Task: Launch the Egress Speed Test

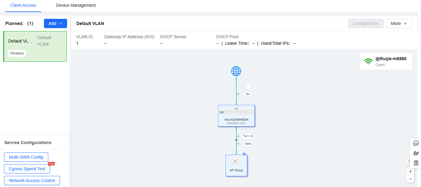Action: [x=27, y=169]
